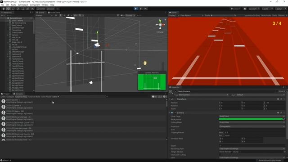Open the Window menu
This screenshot has height=162, width=288.
[x=45, y=5]
